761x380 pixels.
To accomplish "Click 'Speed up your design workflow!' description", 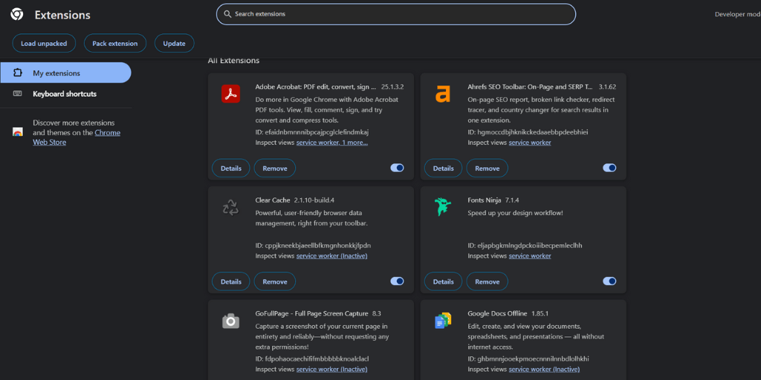I will click(x=516, y=213).
